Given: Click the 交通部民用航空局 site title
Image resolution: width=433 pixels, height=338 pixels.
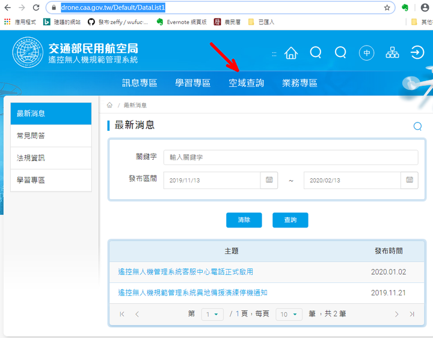Looking at the screenshot, I should (93, 48).
